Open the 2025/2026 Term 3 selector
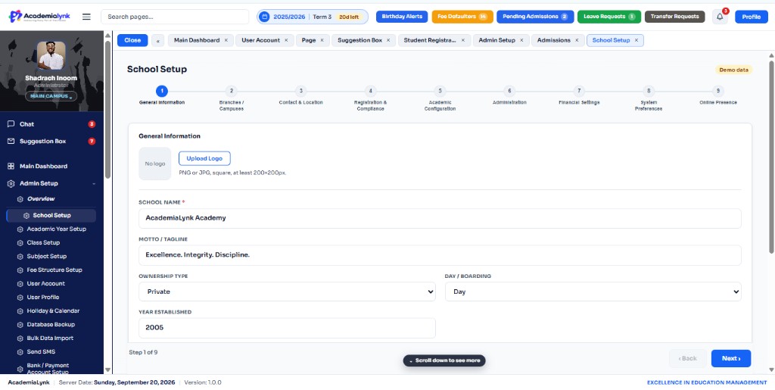This screenshot has width=775, height=390. 313,17
